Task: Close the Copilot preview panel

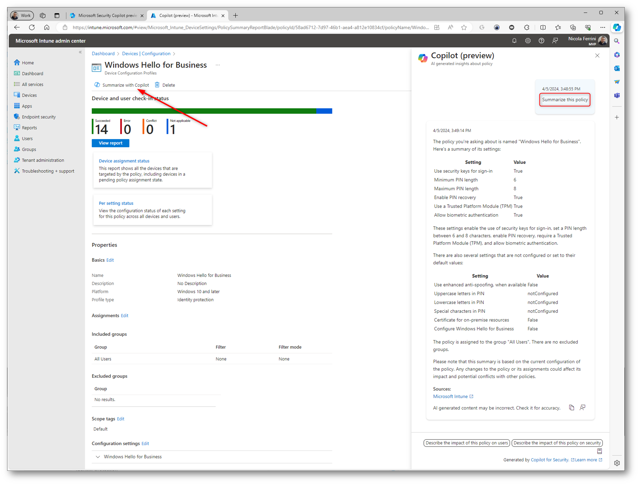Action: point(597,55)
